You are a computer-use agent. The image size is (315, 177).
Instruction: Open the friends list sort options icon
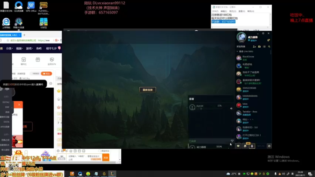pyautogui.click(x=264, y=46)
